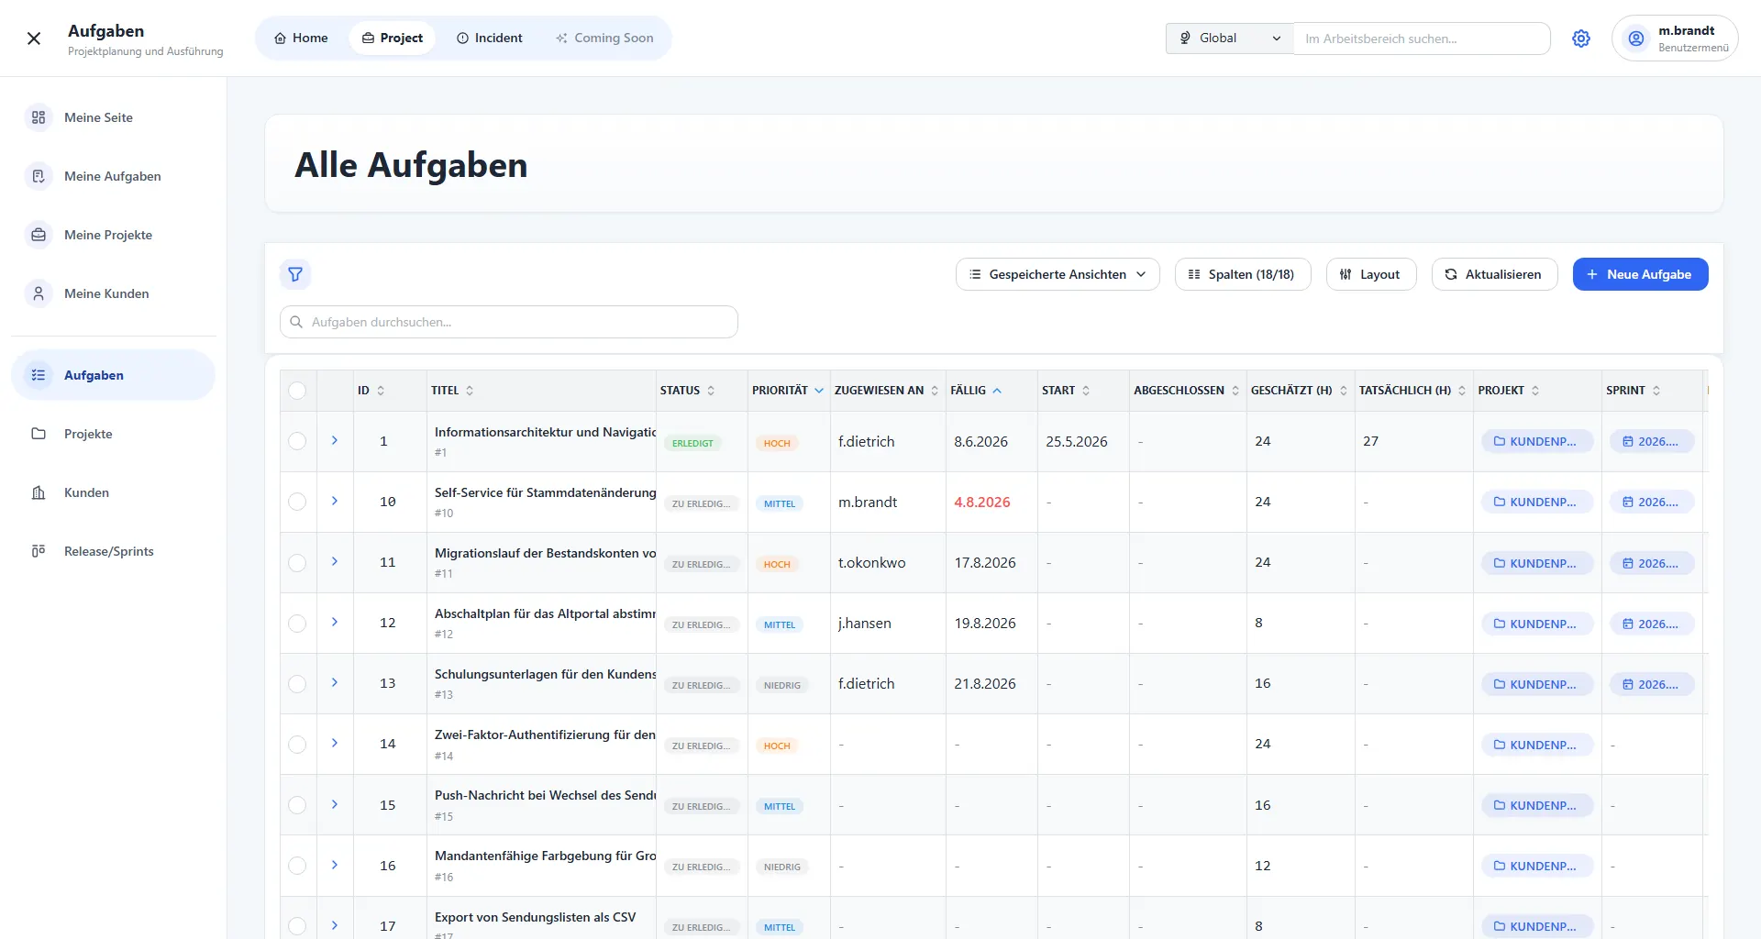
Task: Open Spalten (18/18) column chooser
Action: pyautogui.click(x=1242, y=274)
